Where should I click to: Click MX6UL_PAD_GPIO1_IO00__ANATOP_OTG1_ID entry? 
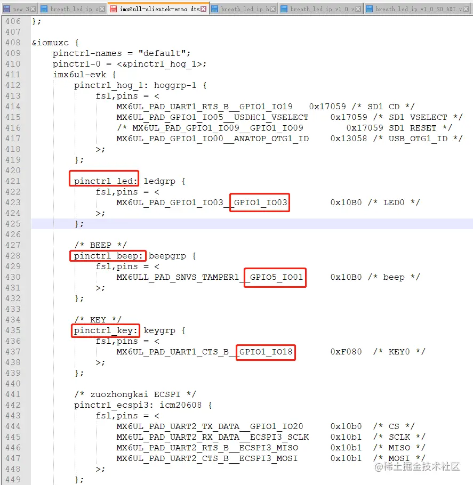tap(213, 139)
